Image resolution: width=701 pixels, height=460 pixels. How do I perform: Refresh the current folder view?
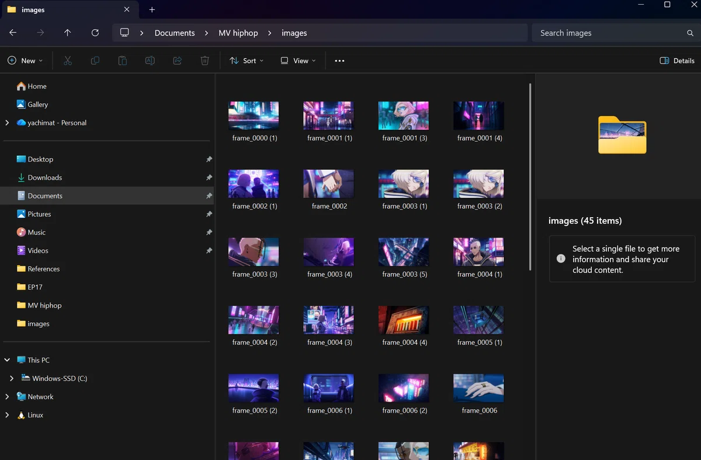(x=95, y=33)
